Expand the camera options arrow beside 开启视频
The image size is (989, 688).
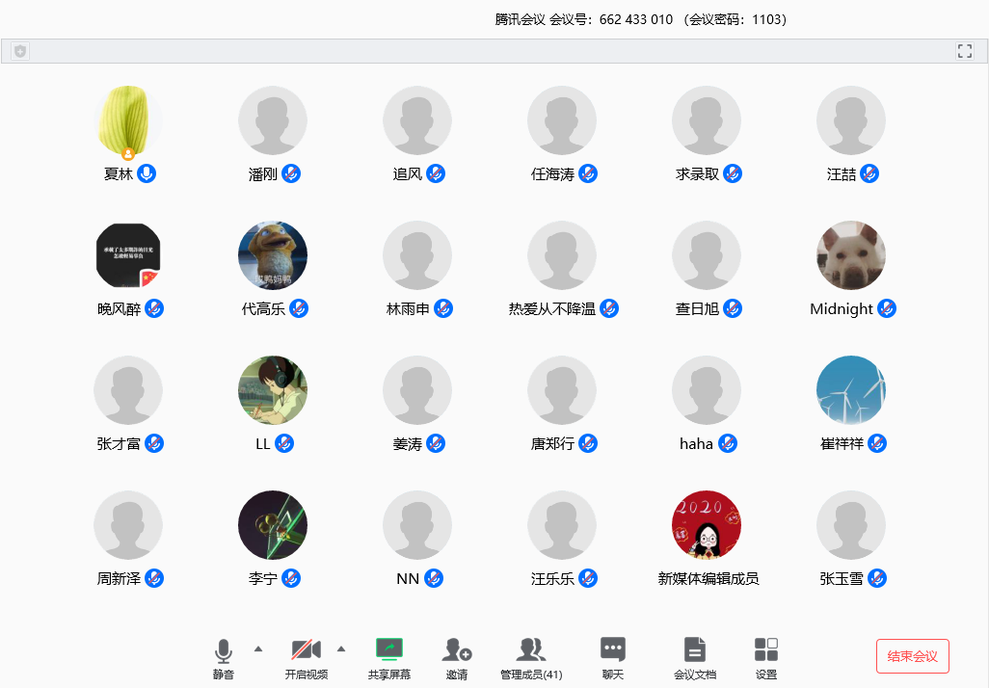click(342, 649)
